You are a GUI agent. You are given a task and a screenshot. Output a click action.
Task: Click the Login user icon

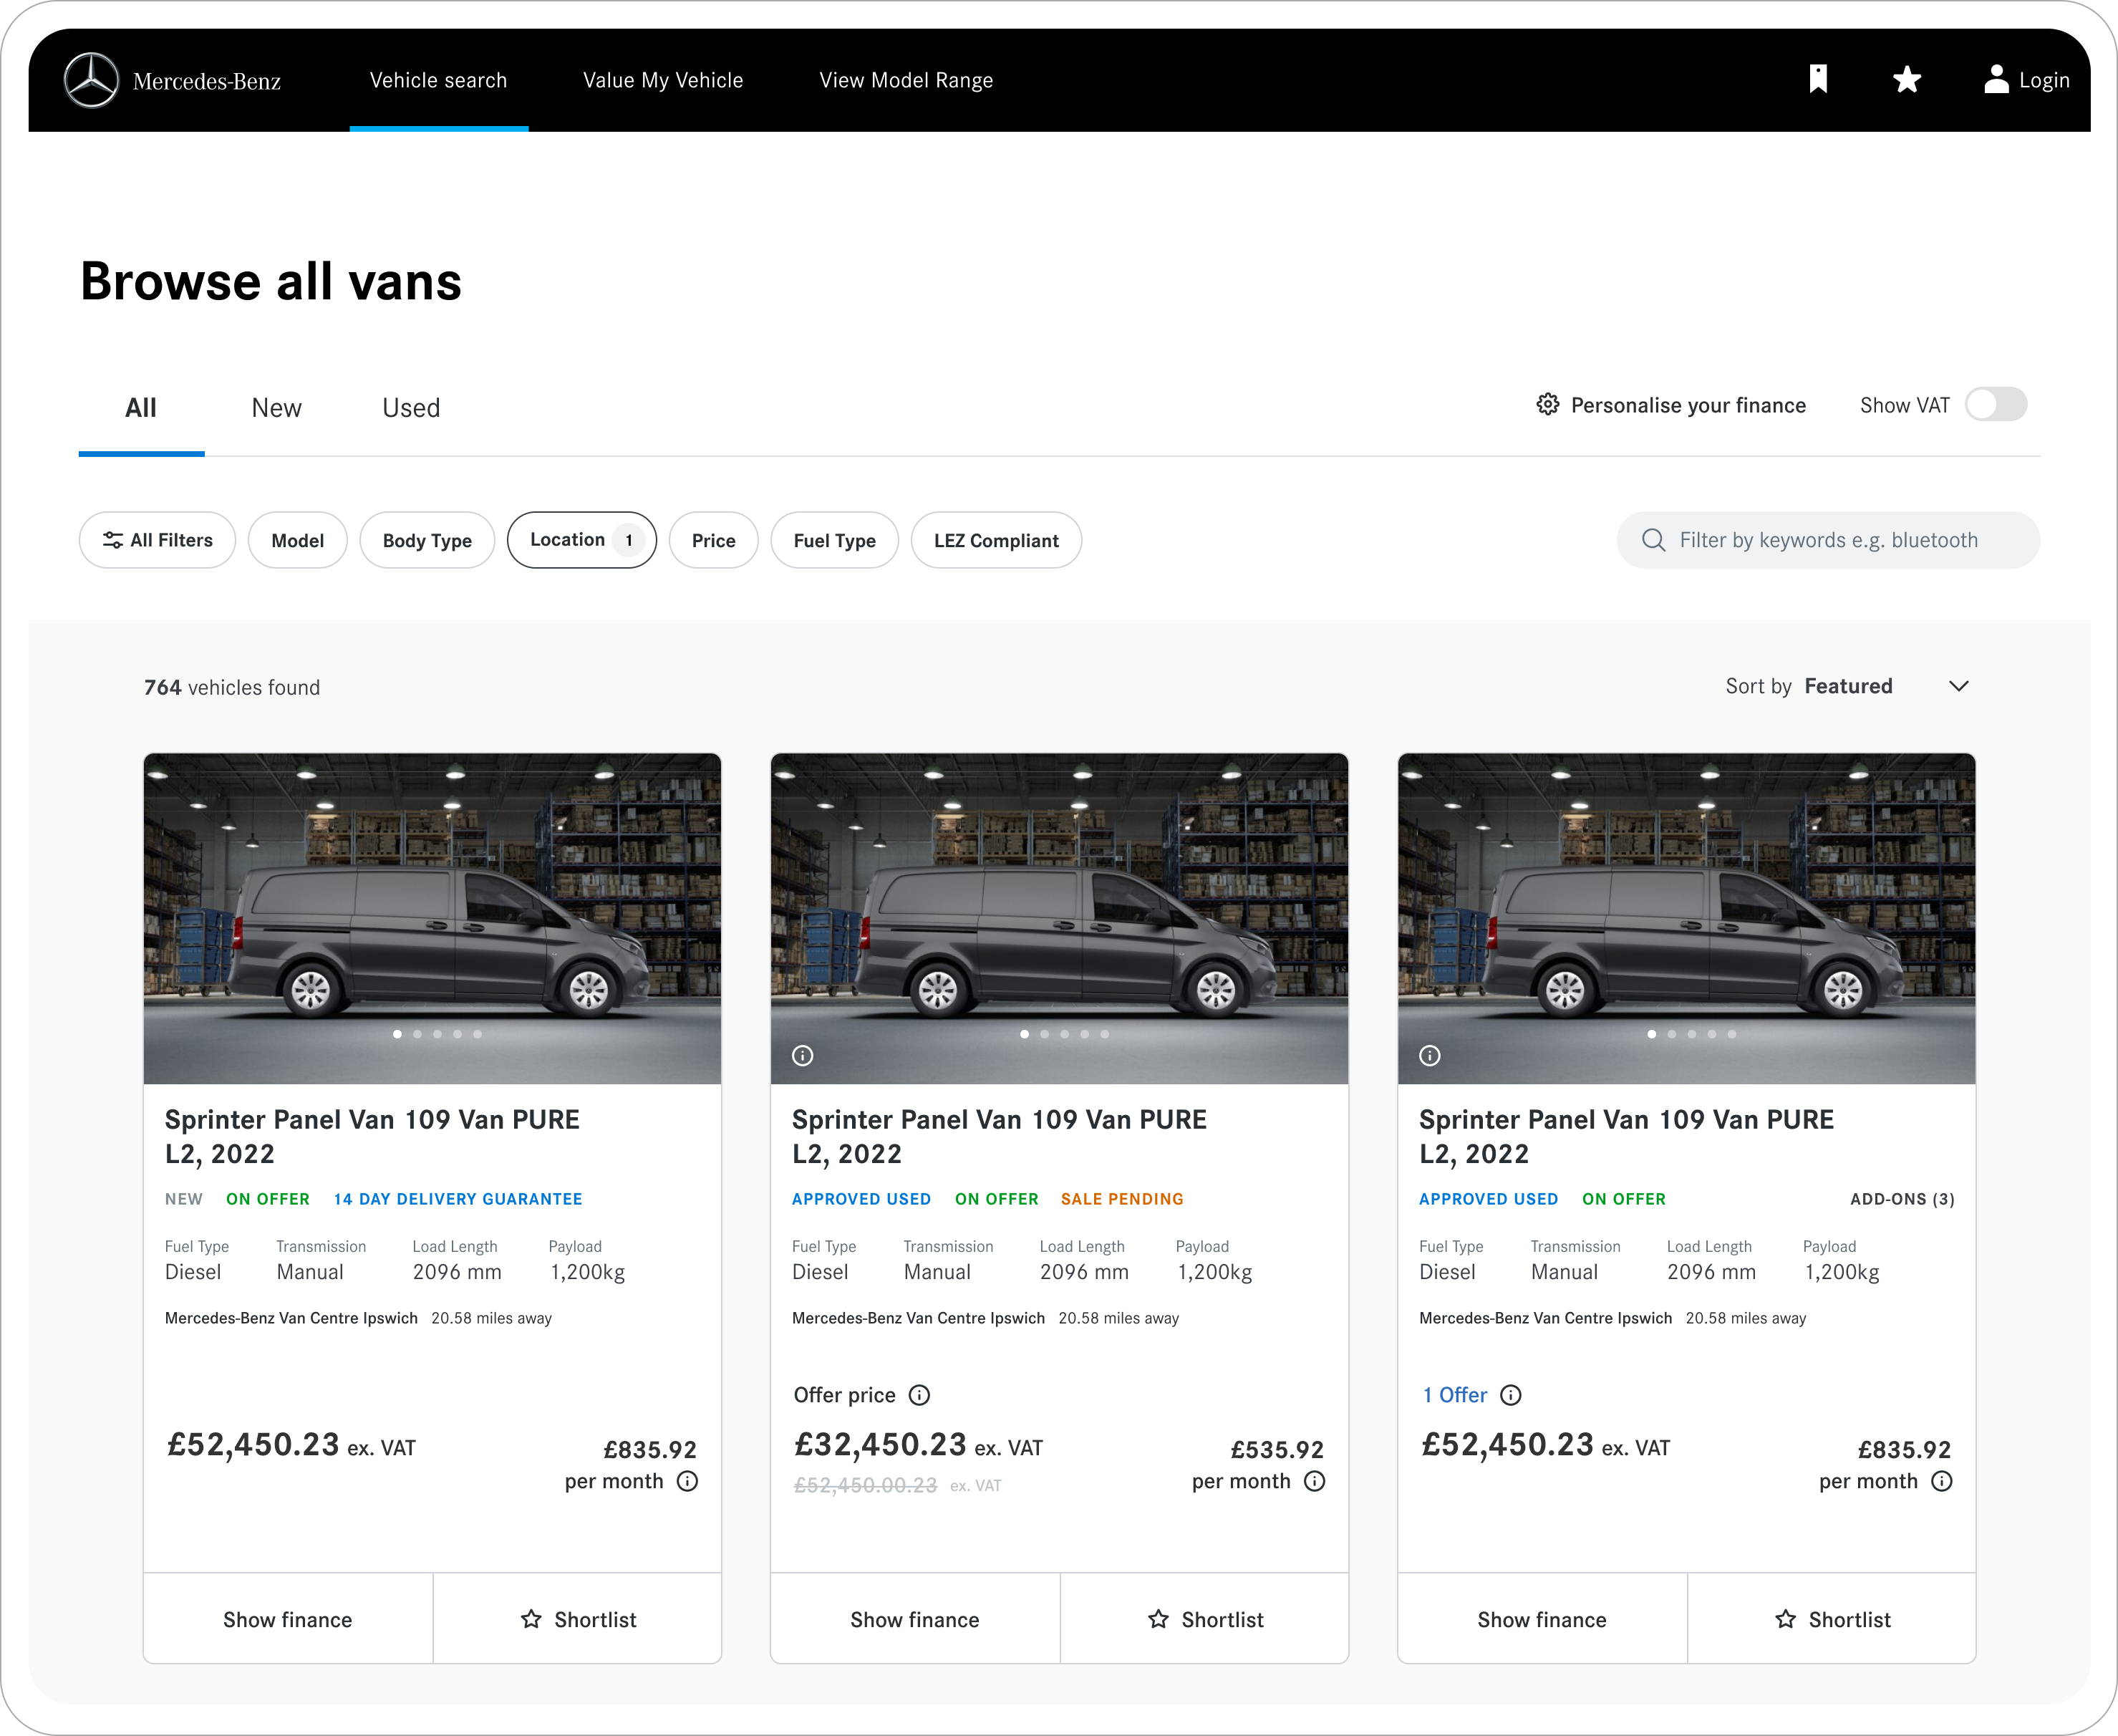1996,80
